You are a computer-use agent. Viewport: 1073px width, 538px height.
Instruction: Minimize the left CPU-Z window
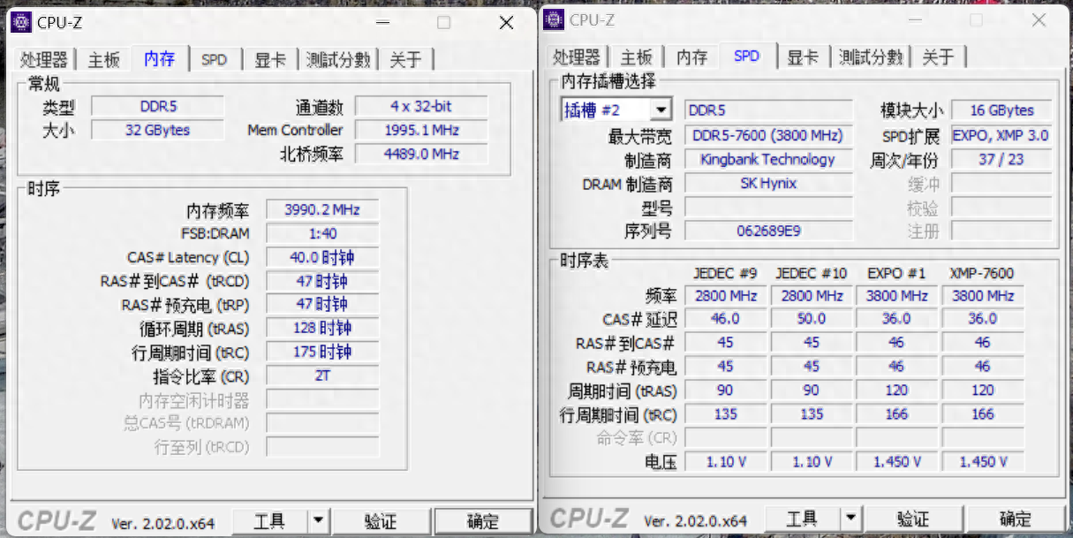[382, 23]
